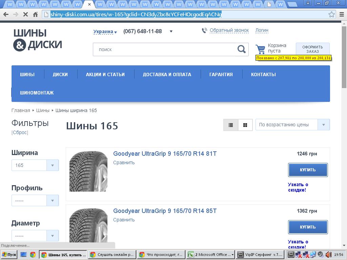Stop page loading with the X button
Viewport: 347px width, 260px height.
click(x=25, y=15)
